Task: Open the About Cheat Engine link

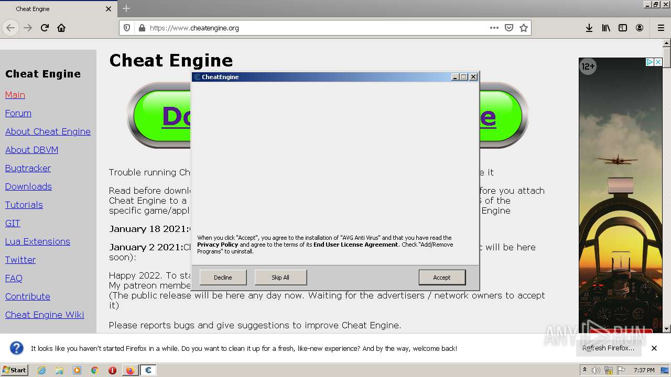Action: tap(48, 131)
